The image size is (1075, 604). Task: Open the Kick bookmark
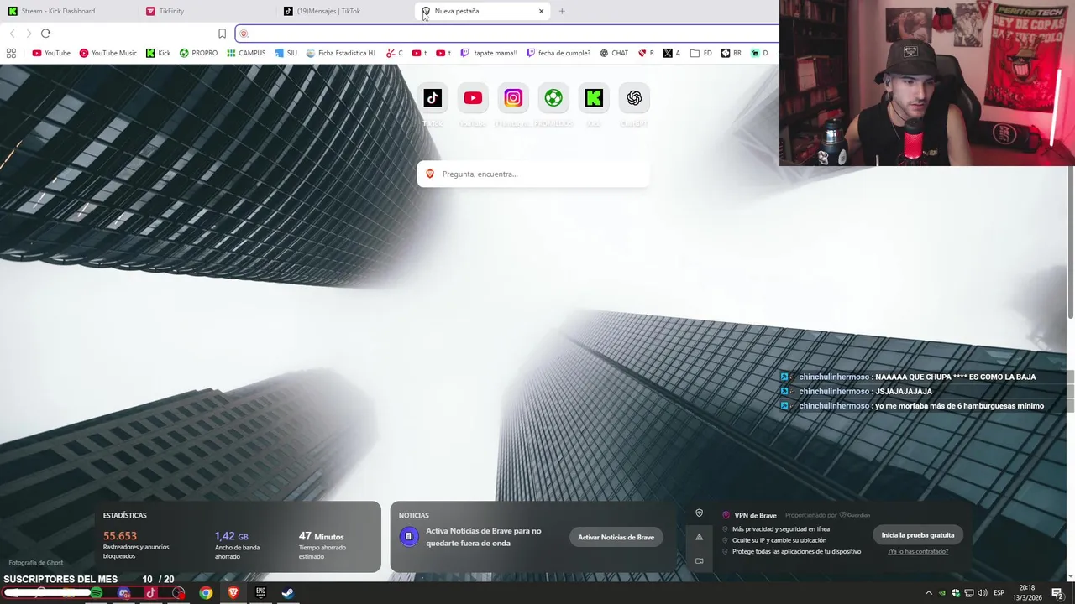[x=158, y=53]
